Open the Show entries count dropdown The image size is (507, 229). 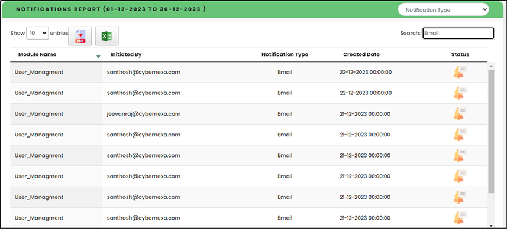click(37, 33)
